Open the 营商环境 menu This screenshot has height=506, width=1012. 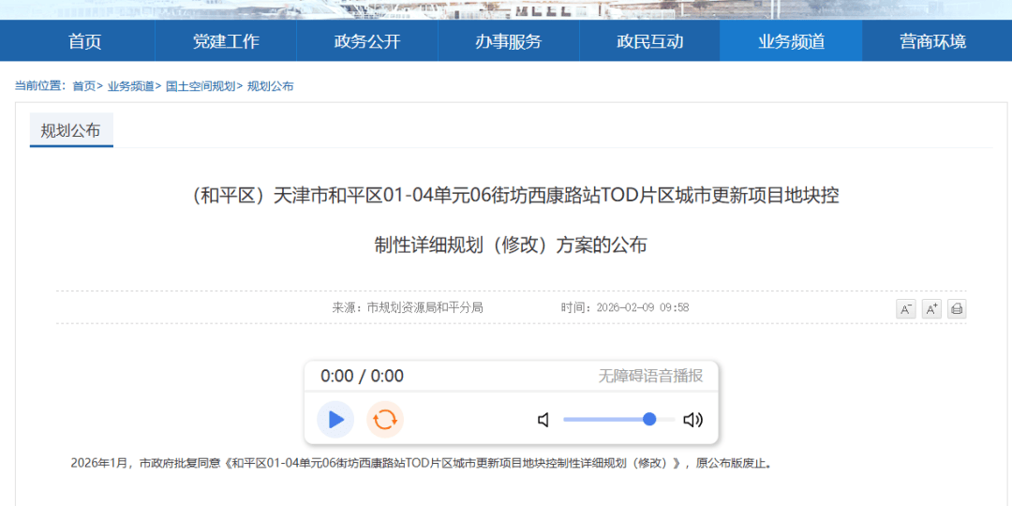point(932,41)
